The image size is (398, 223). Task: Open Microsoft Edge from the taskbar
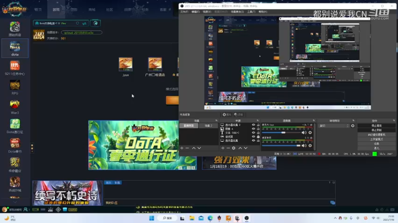[210, 218]
